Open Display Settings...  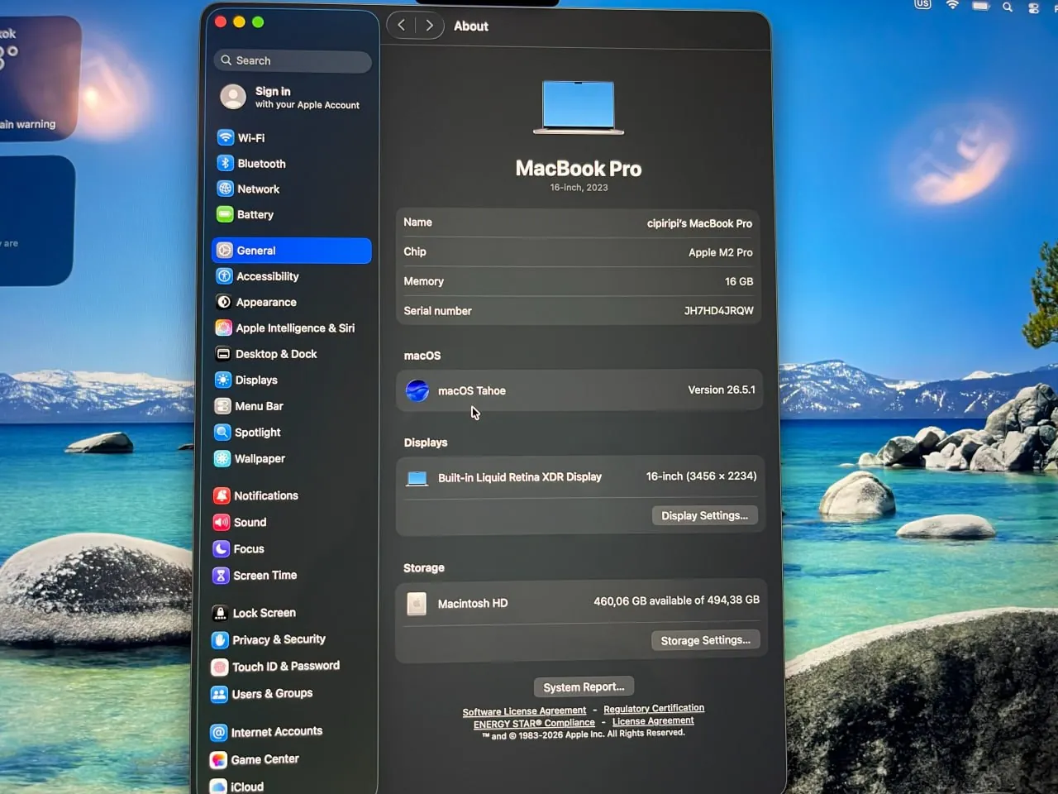[705, 515]
